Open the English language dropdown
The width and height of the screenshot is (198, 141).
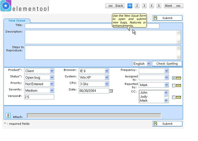(142, 64)
